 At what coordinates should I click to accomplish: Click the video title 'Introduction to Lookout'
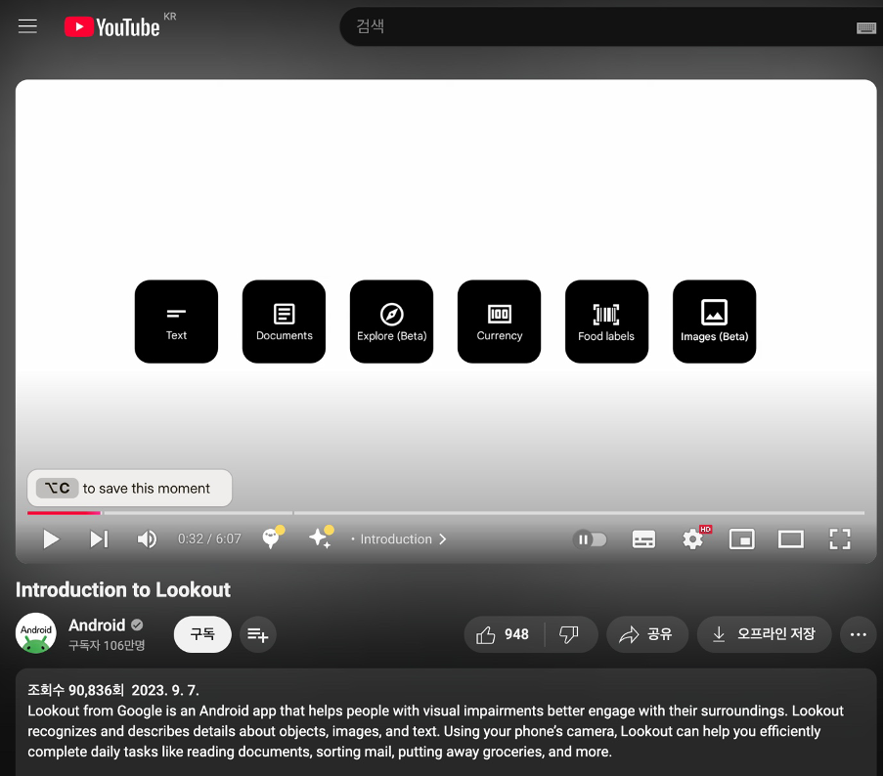pos(123,589)
